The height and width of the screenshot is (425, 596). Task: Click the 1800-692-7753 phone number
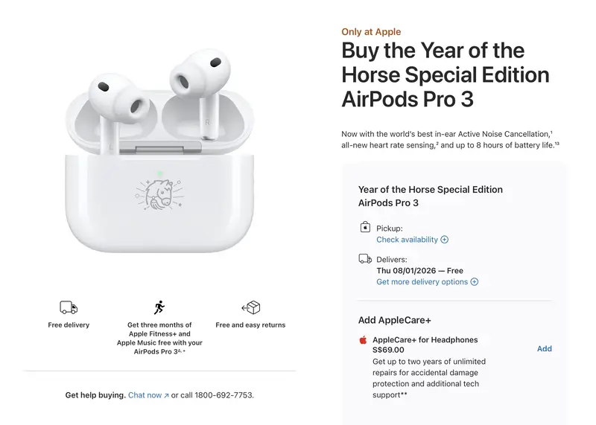[x=224, y=395]
